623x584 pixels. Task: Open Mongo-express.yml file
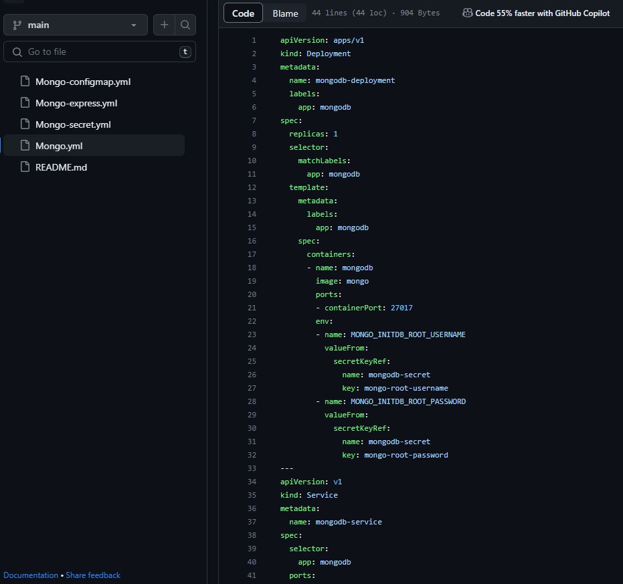(x=76, y=103)
